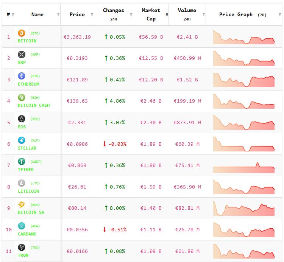Click Bitcoin SV 7-day price graph
Image resolution: width=284 pixels, height=262 pixels.
pos(244,208)
